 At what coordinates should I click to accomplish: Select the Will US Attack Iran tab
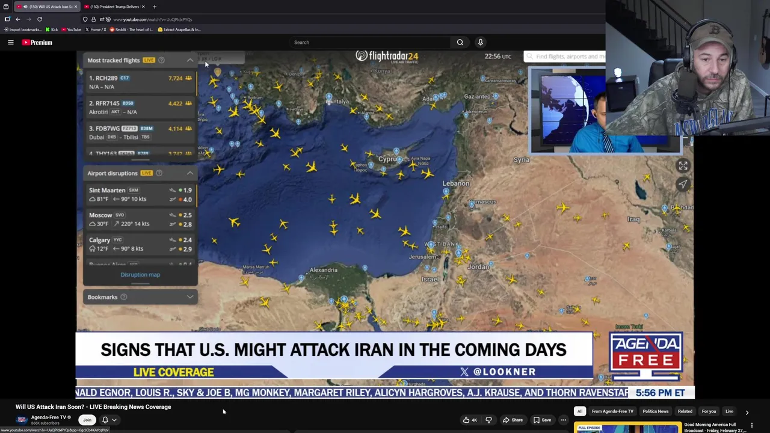coord(47,7)
